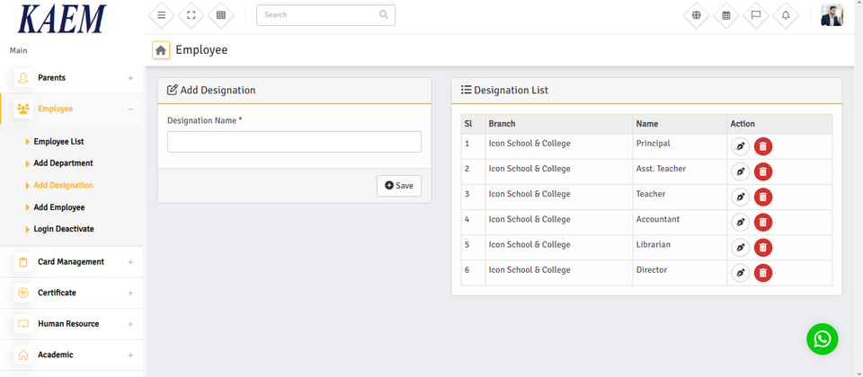This screenshot has width=863, height=377.
Task: Click the Designation Name input field
Action: 294,142
